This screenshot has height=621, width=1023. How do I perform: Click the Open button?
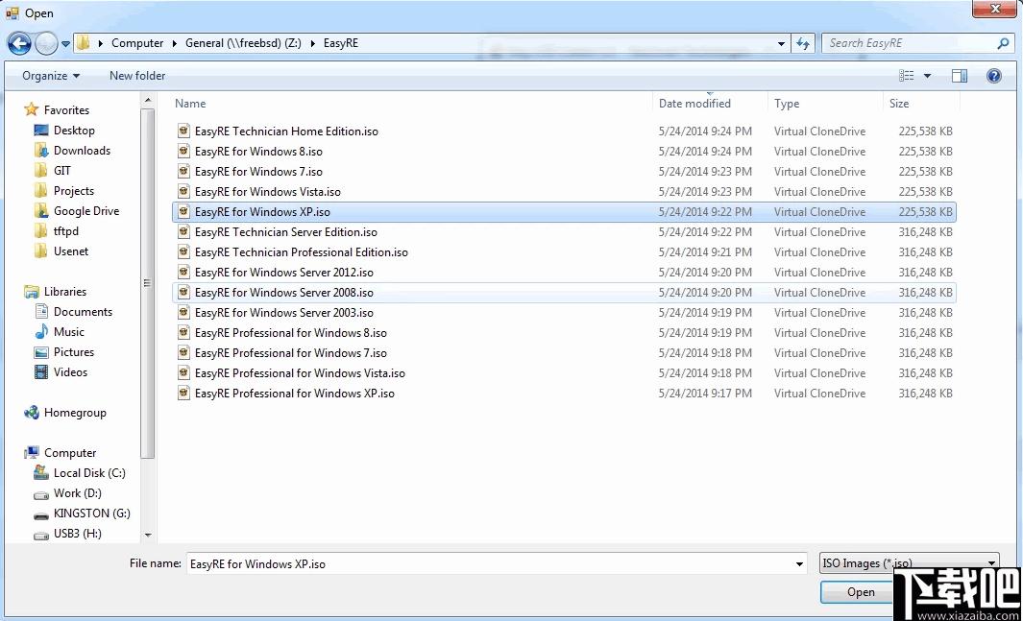pyautogui.click(x=861, y=592)
